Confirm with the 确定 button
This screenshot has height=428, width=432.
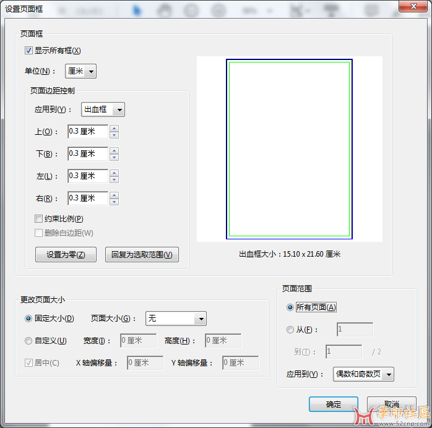[334, 404]
